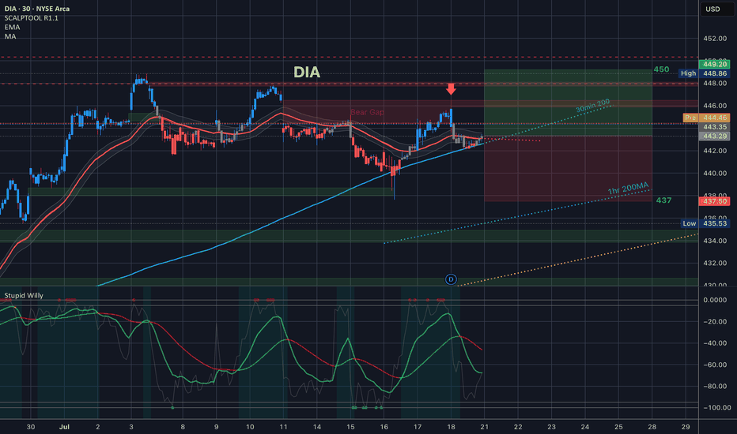The height and width of the screenshot is (434, 737).
Task: Click the 443.35 price label
Action: tap(714, 127)
